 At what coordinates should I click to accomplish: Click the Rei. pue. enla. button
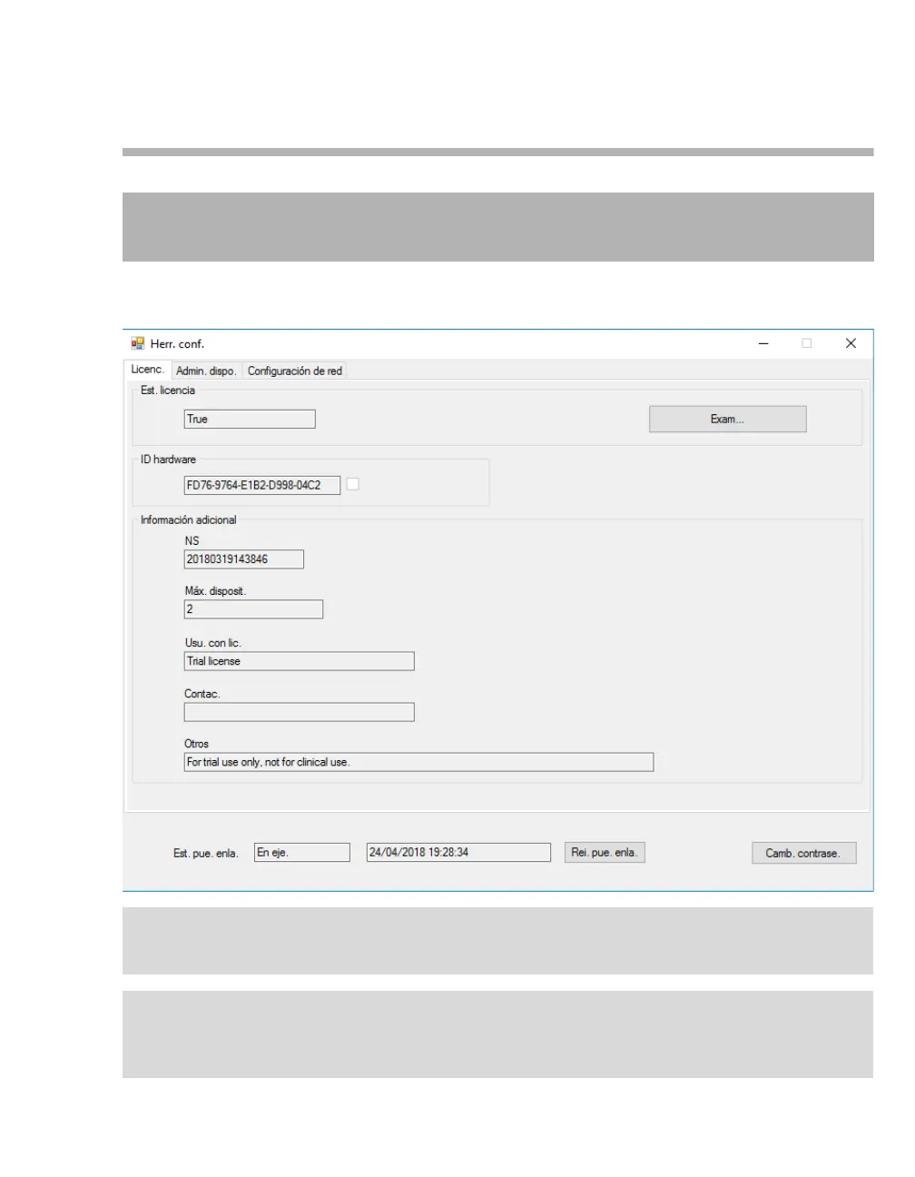[x=605, y=852]
